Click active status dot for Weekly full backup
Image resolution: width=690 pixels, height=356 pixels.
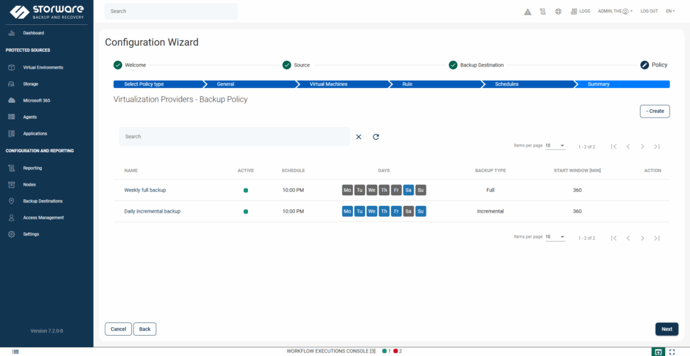point(246,190)
